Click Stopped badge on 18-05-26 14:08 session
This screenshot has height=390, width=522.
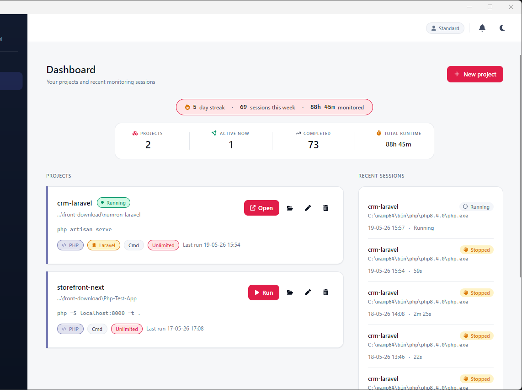(476, 292)
